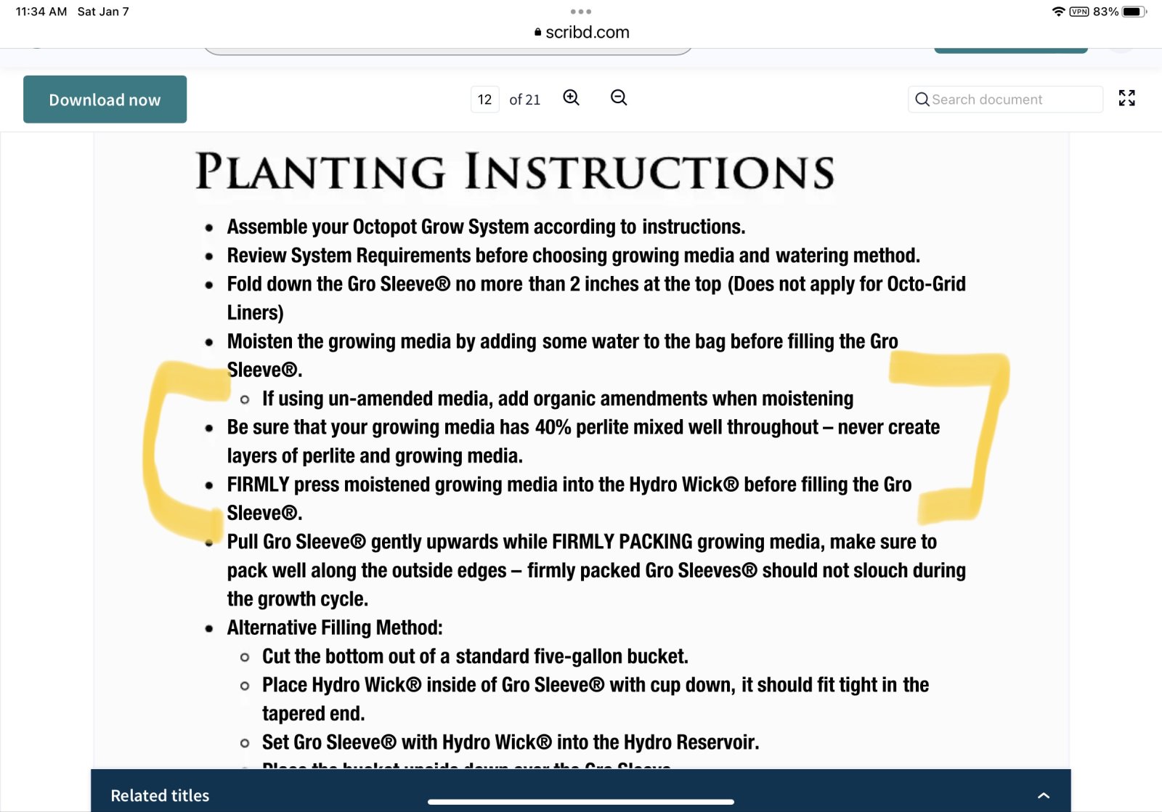Click 'Place Hydro Wick inside' sub-bullet

596,699
